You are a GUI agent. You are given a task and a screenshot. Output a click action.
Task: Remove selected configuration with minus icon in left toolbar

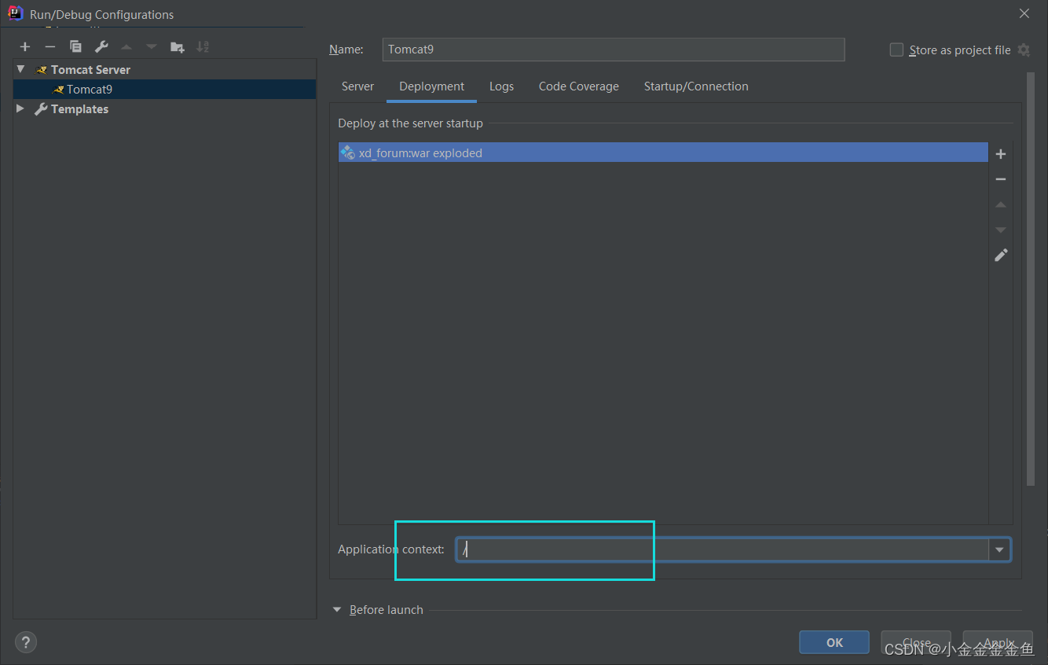[x=50, y=47]
